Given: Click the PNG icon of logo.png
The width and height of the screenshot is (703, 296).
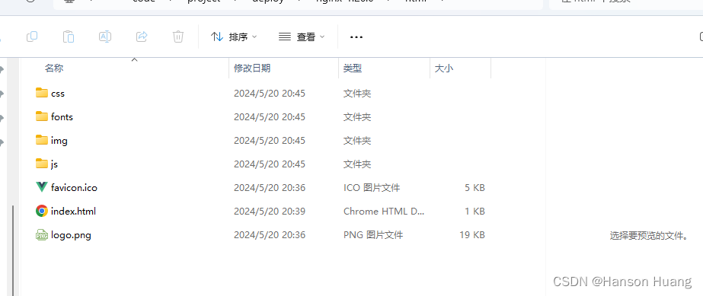Looking at the screenshot, I should click(42, 234).
